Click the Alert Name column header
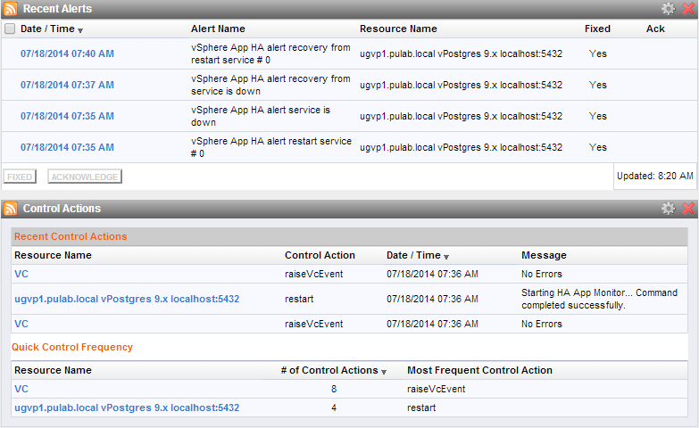 tap(218, 29)
